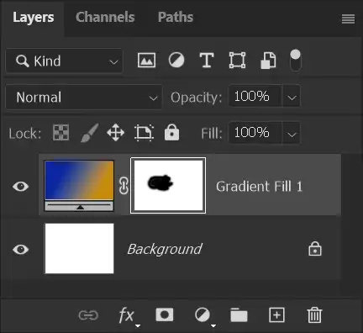Select the Gradient Fill 1 layer mask thumbnail
Image resolution: width=363 pixels, height=333 pixels.
coord(168,185)
